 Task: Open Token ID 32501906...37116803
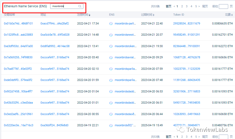(187, 91)
